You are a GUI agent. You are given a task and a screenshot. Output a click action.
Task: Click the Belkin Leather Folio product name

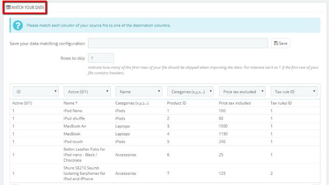(x=84, y=155)
